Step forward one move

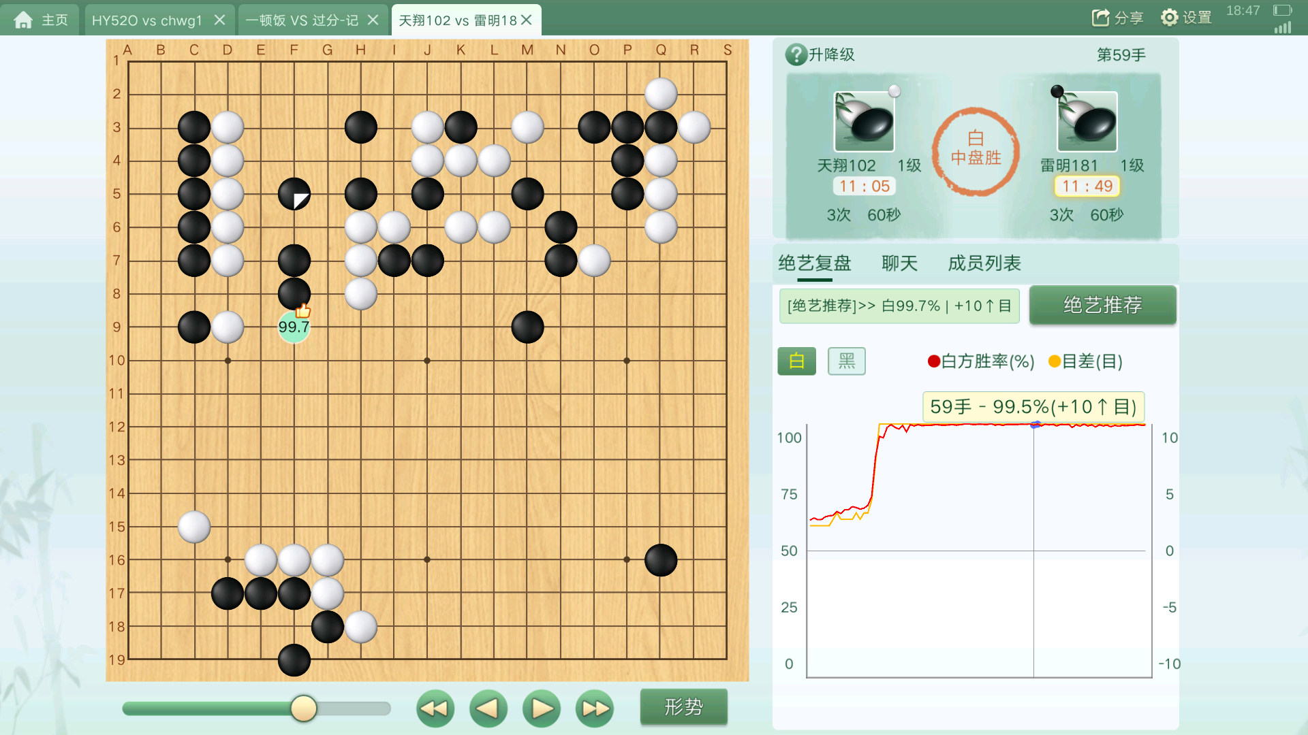point(542,708)
